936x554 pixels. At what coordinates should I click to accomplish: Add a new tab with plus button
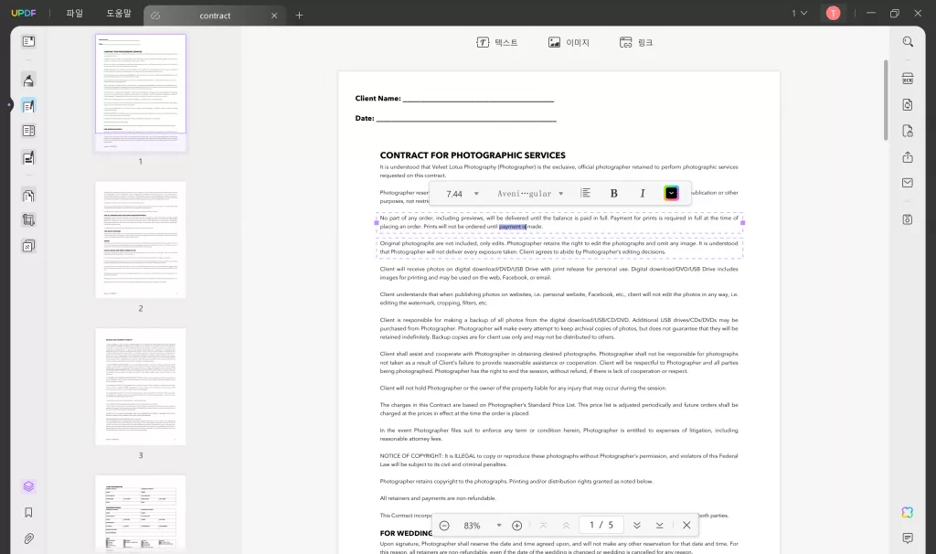(299, 16)
